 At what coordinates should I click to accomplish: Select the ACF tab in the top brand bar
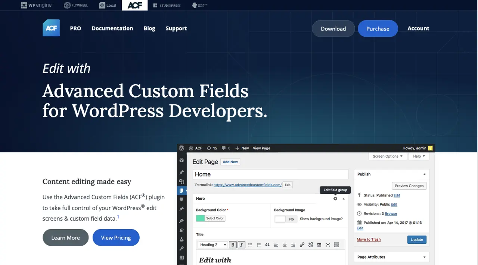point(134,5)
